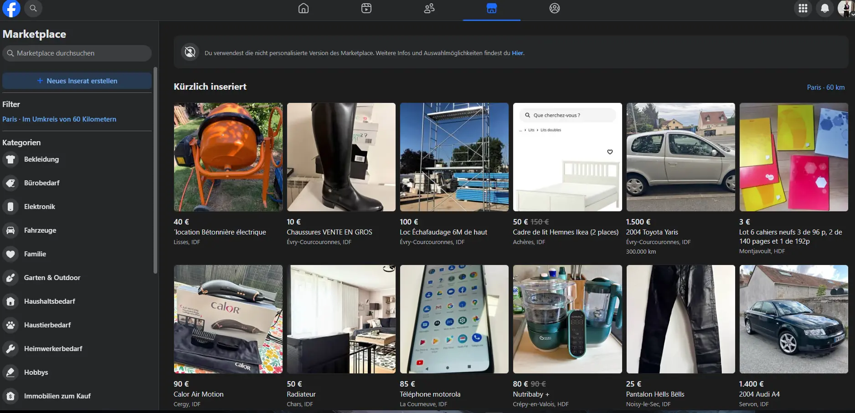Viewport: 855px width, 413px height.
Task: Open the profile avatar account menu
Action: (x=846, y=8)
